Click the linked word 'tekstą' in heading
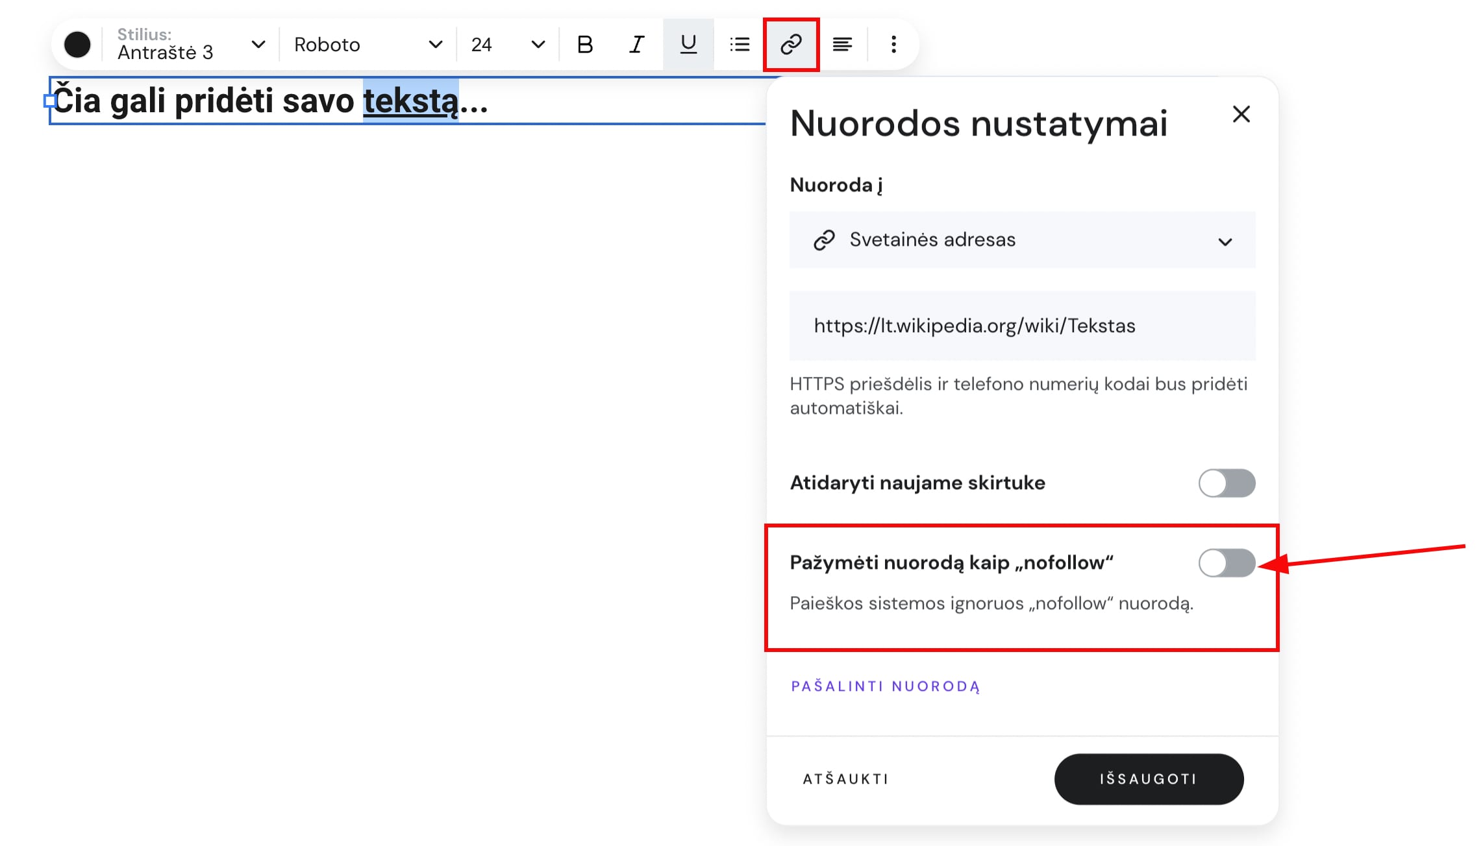 (x=410, y=101)
